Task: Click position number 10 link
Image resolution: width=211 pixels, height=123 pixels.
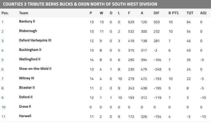Action: click(x=3, y=107)
